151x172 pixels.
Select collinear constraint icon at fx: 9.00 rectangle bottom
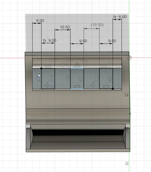(46, 85)
